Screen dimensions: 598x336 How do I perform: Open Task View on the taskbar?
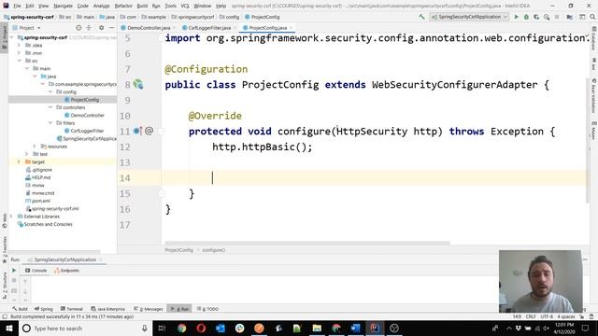click(x=162, y=328)
